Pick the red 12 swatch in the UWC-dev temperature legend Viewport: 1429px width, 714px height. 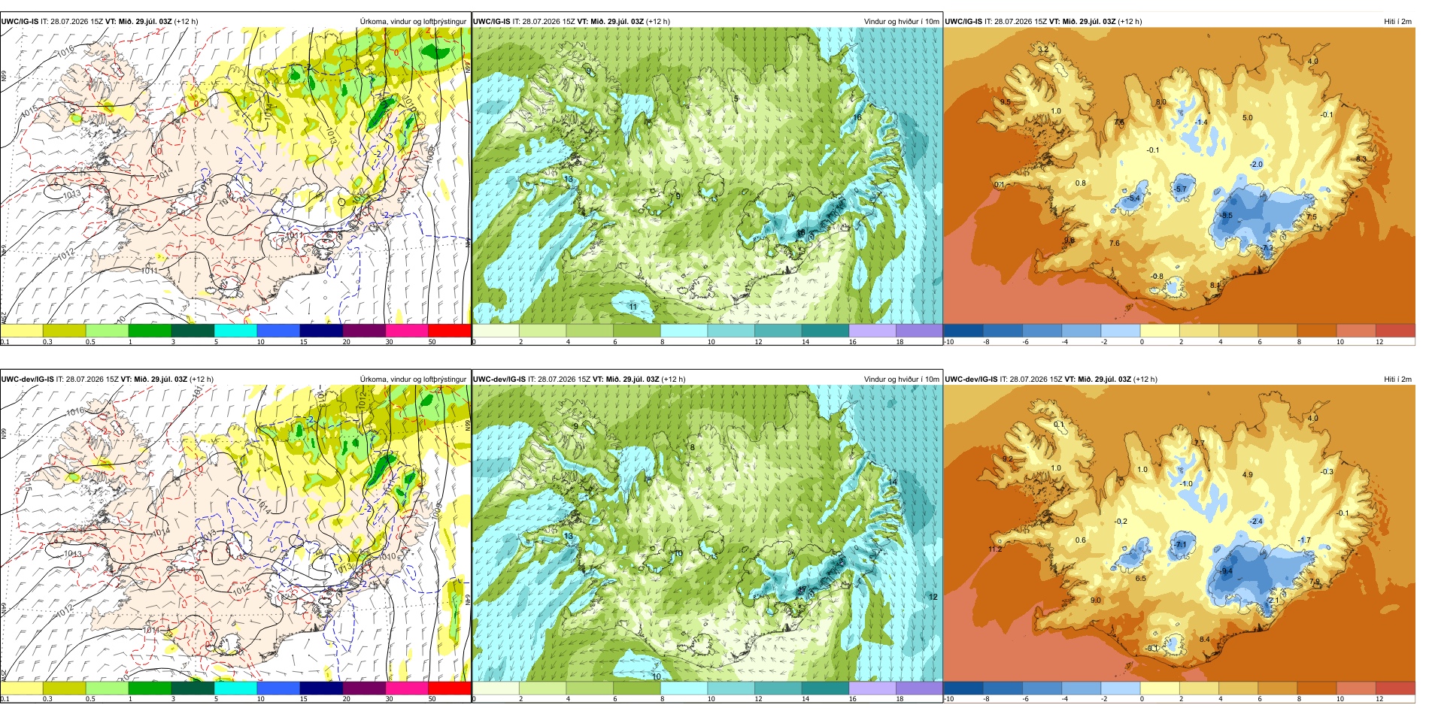tap(1395, 688)
